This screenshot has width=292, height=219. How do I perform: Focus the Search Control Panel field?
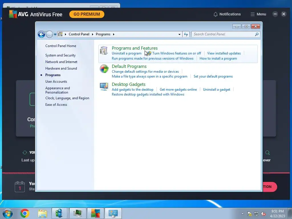click(x=226, y=34)
